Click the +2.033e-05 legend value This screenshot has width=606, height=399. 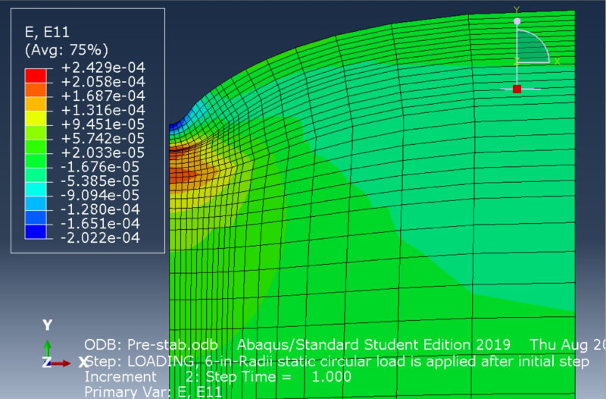tap(103, 152)
